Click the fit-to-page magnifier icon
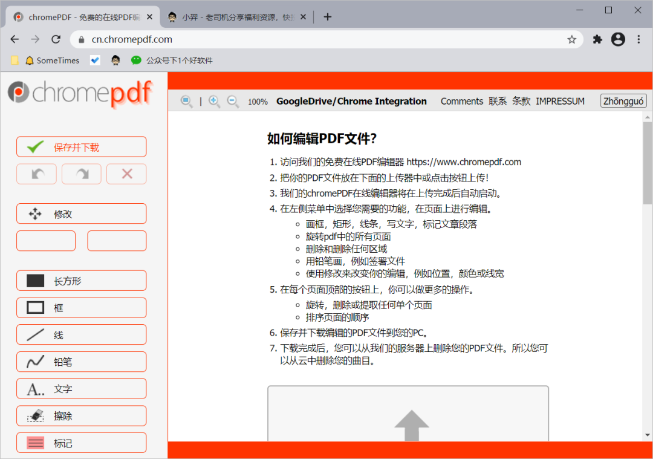 pos(187,101)
